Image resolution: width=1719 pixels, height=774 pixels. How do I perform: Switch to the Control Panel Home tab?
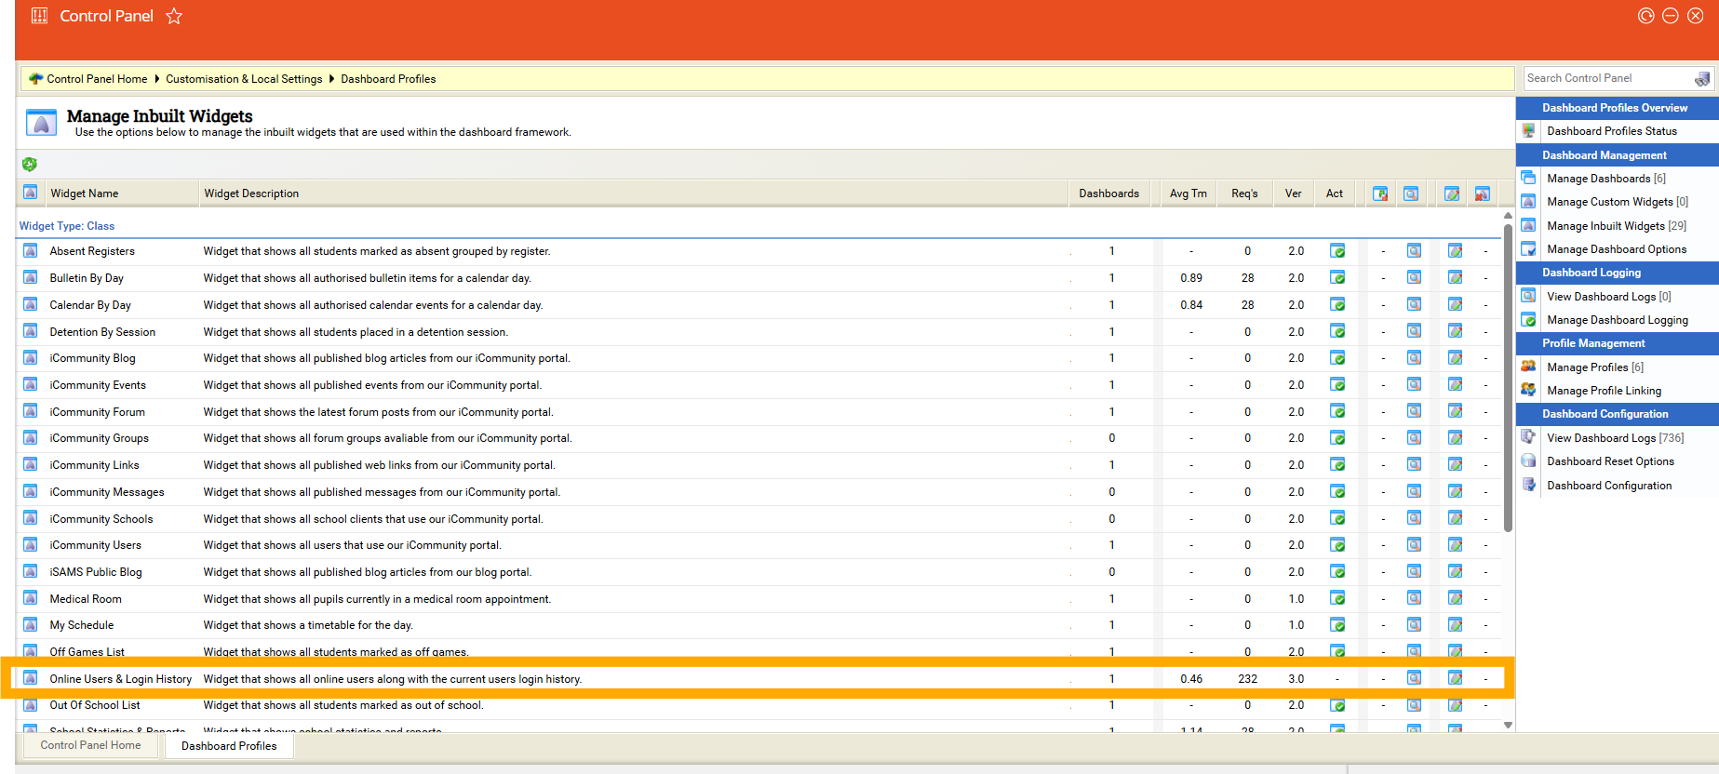pyautogui.click(x=90, y=745)
